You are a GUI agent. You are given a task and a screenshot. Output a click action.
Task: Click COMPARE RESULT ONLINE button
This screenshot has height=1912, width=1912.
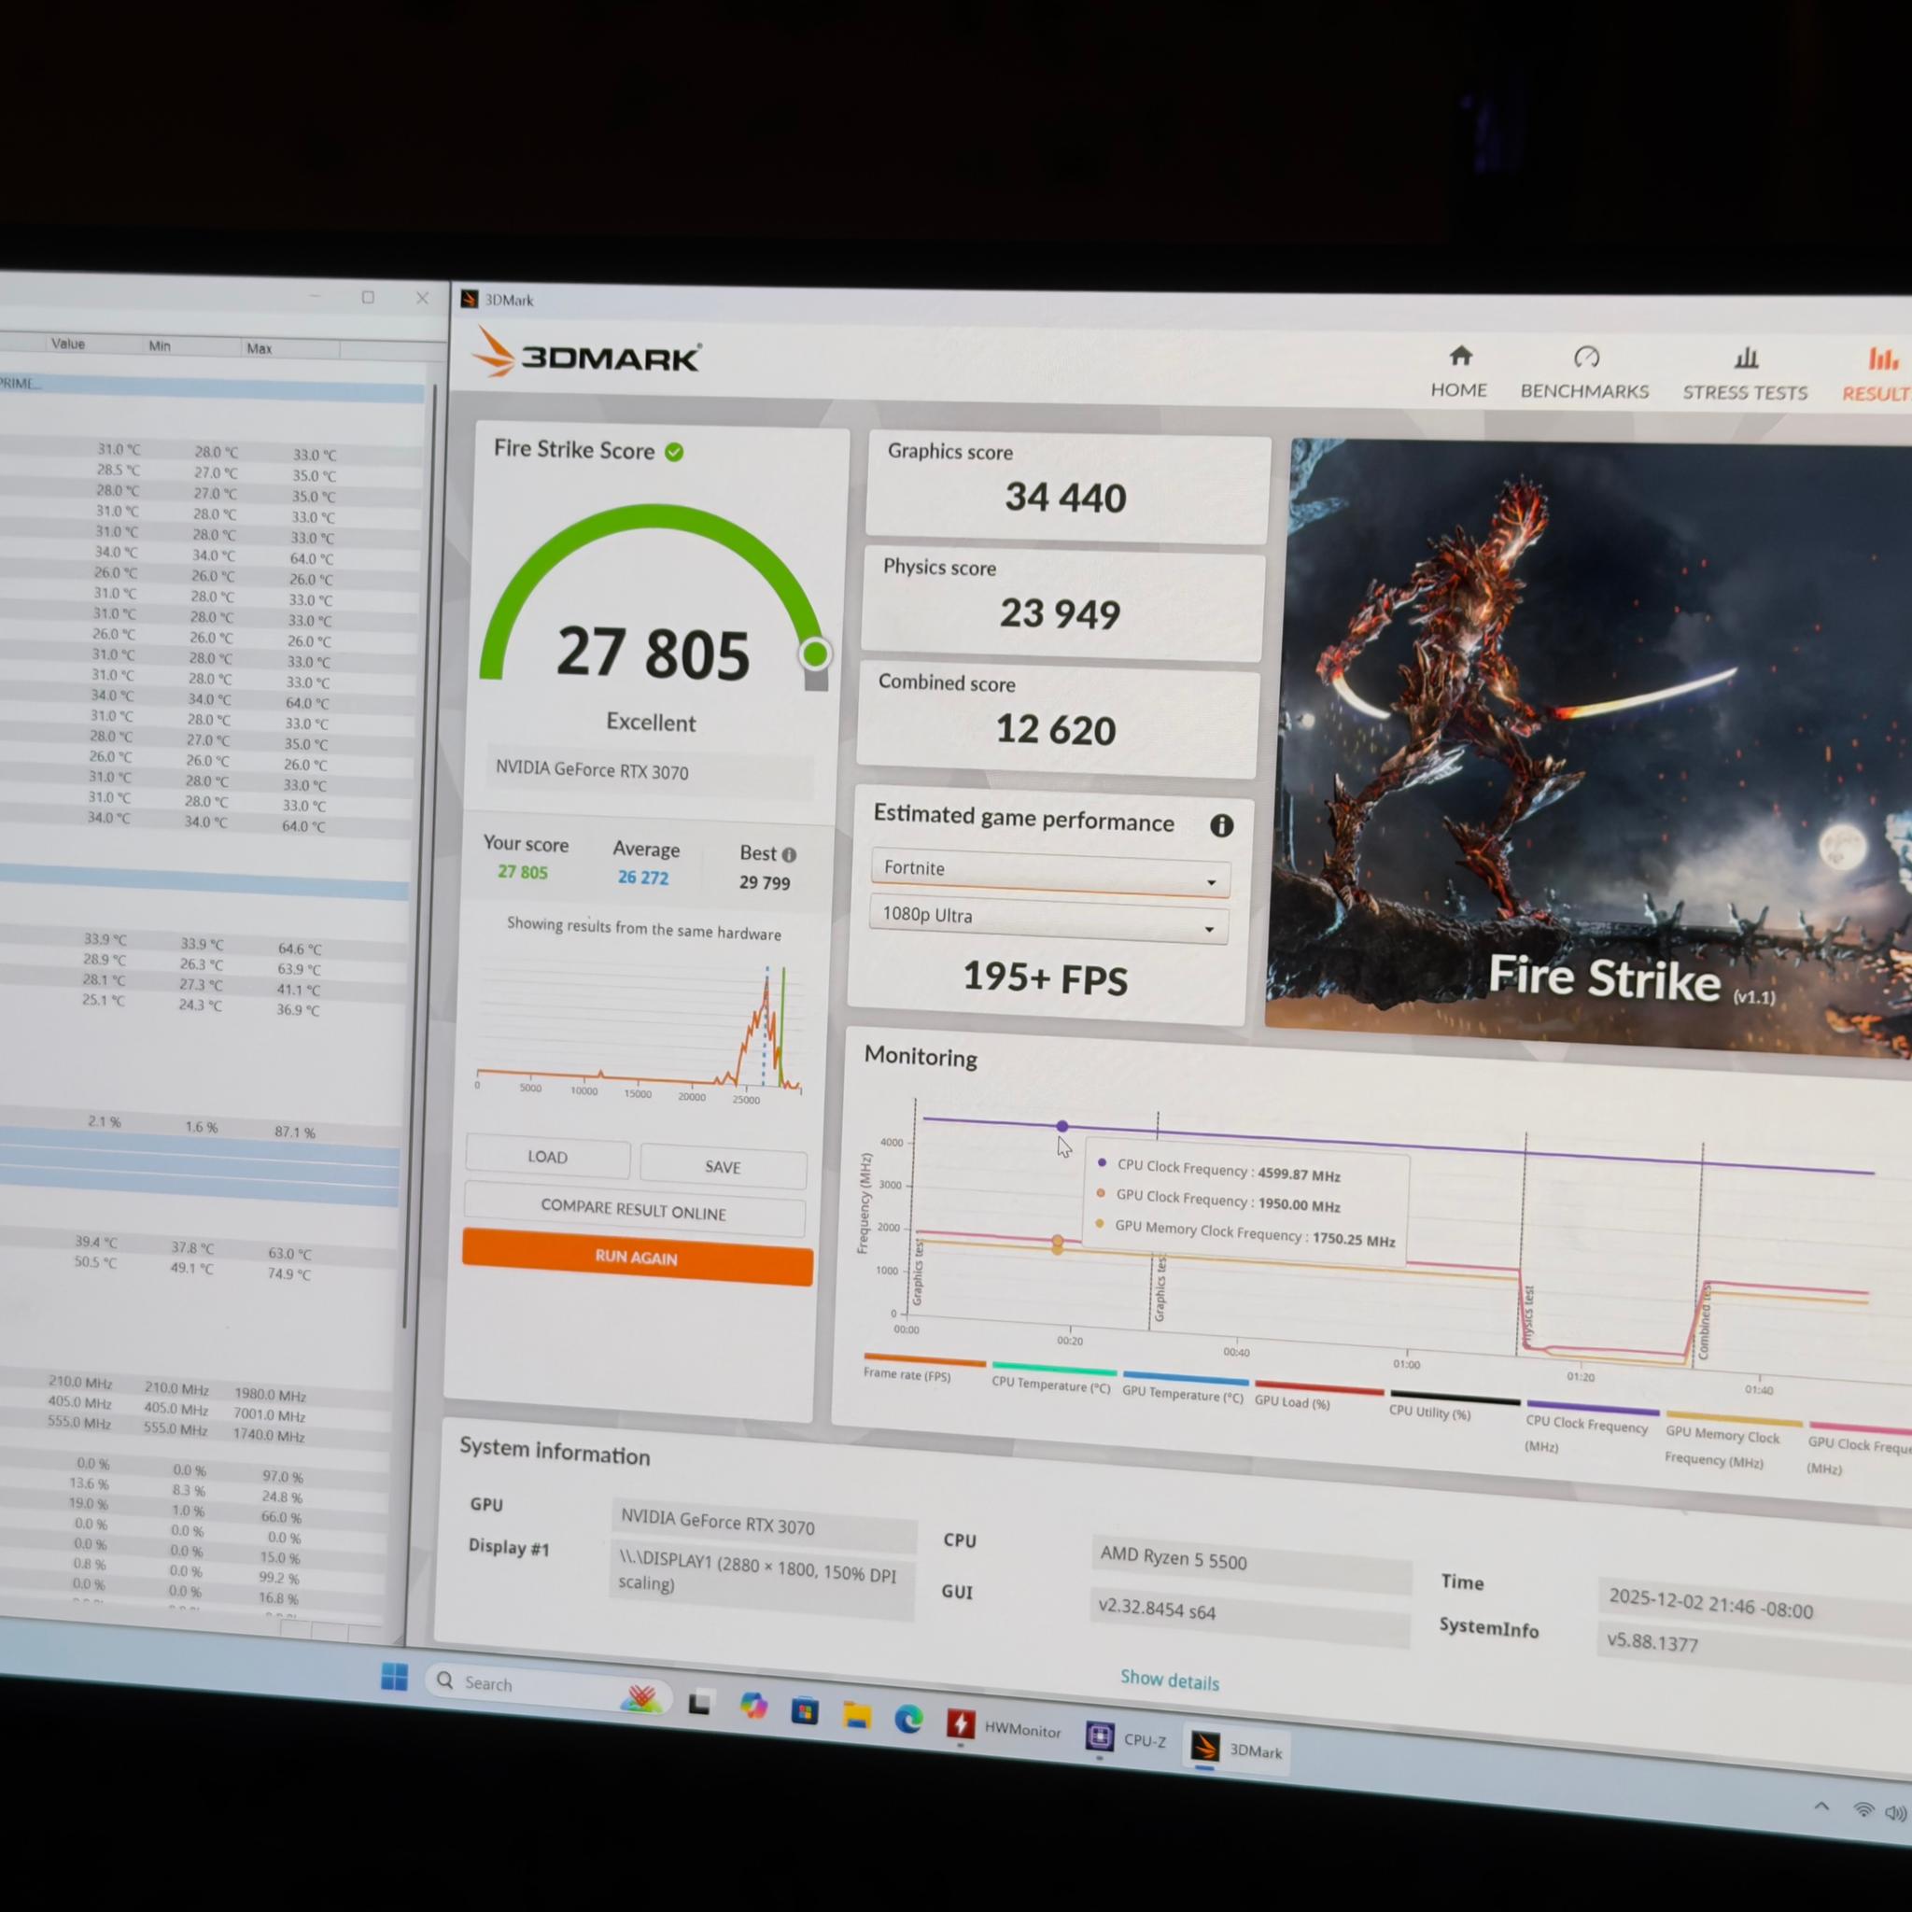(633, 1209)
